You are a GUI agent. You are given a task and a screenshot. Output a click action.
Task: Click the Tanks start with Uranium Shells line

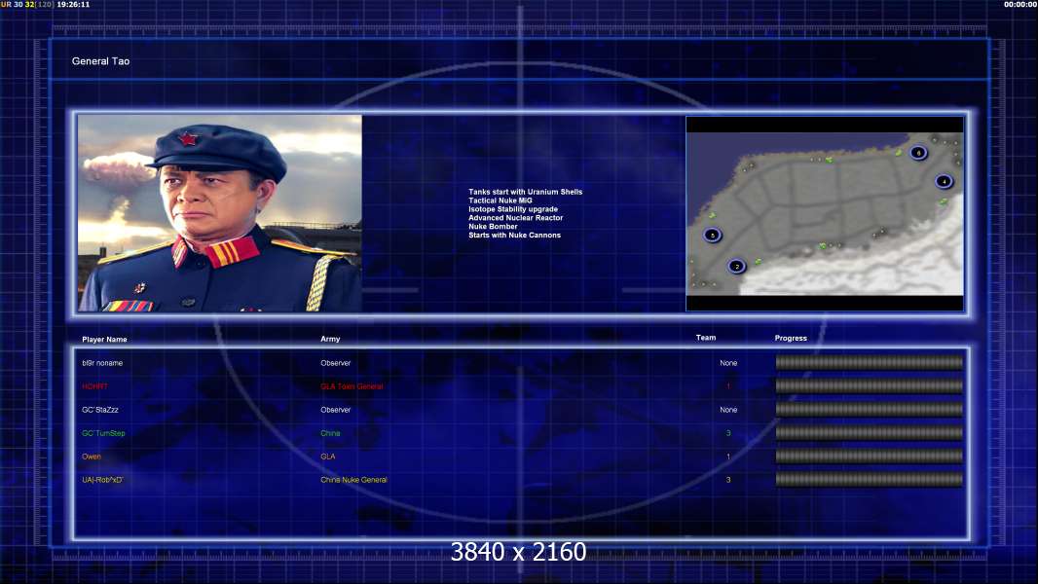coord(526,192)
